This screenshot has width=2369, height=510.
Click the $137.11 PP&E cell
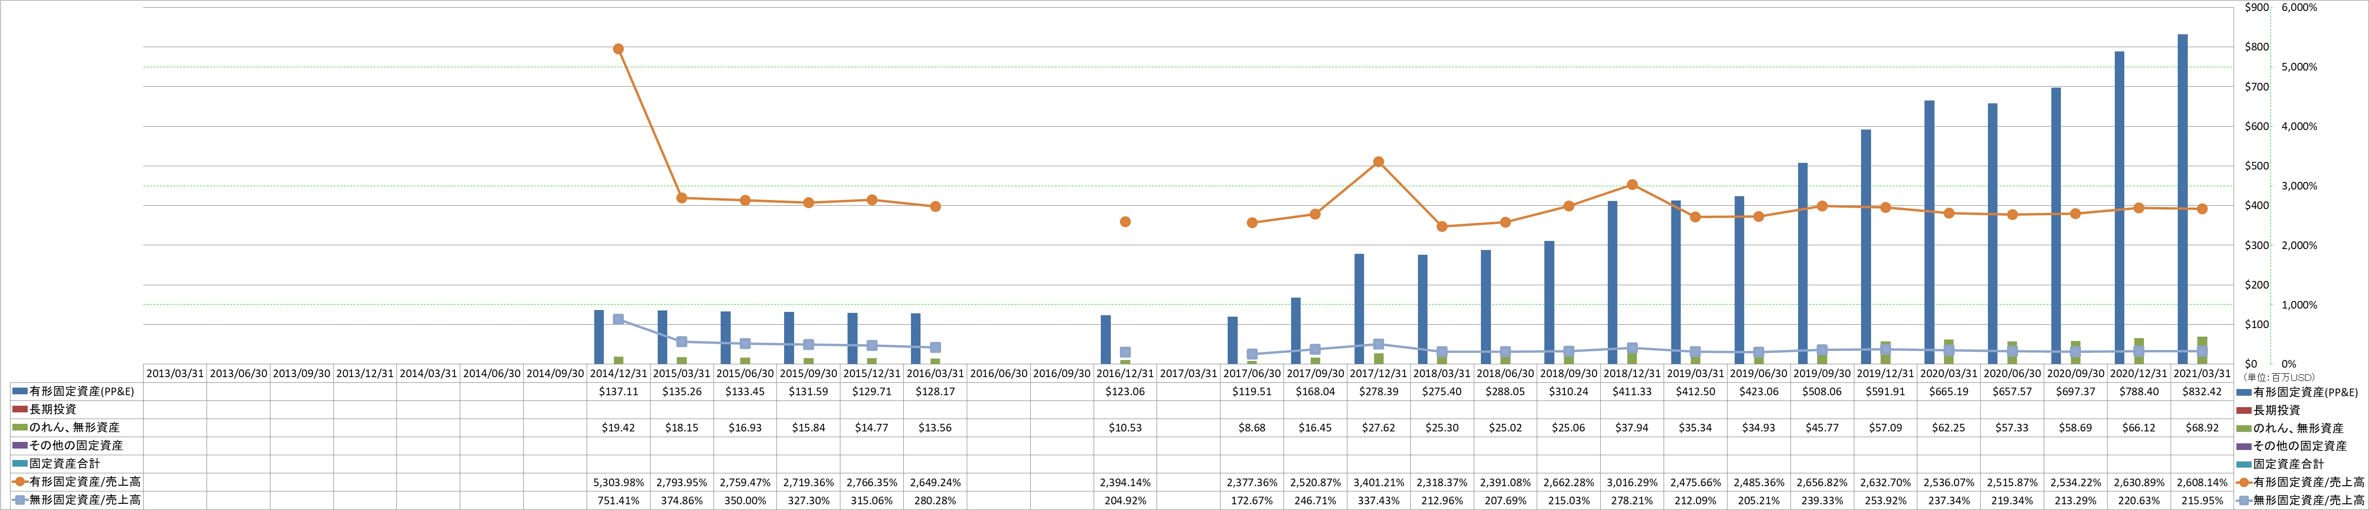pos(619,391)
